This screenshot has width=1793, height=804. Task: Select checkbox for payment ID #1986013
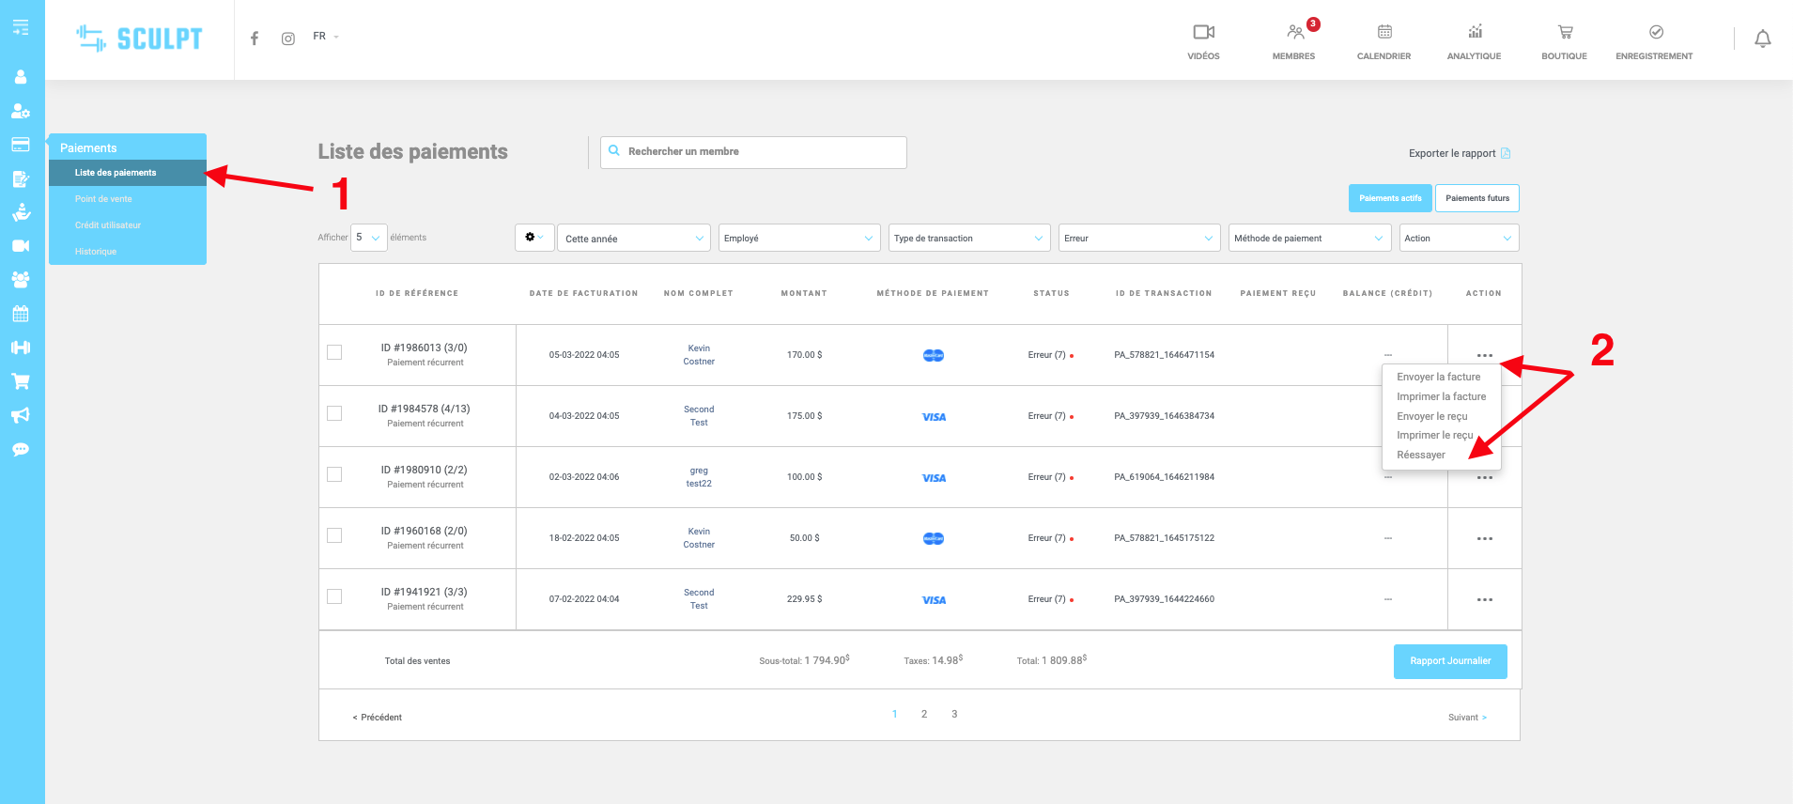[x=334, y=352]
